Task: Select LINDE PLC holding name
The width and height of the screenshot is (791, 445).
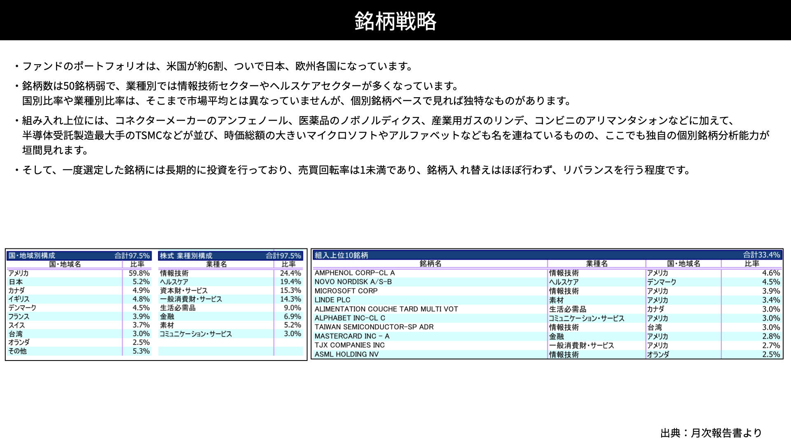Action: (x=332, y=300)
